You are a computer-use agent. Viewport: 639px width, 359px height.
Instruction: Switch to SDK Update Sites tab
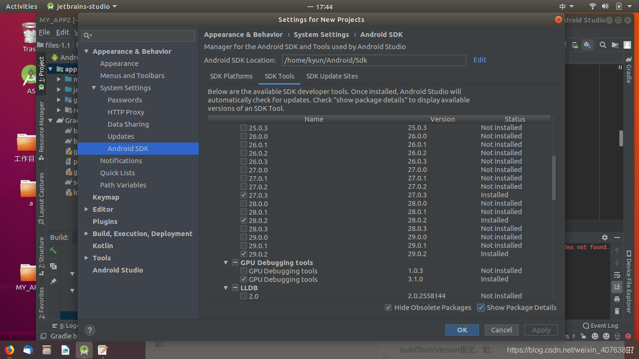tap(332, 76)
